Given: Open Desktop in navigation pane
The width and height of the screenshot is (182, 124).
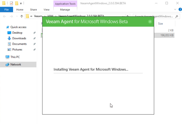Looking at the screenshot, I should coord(17,33).
